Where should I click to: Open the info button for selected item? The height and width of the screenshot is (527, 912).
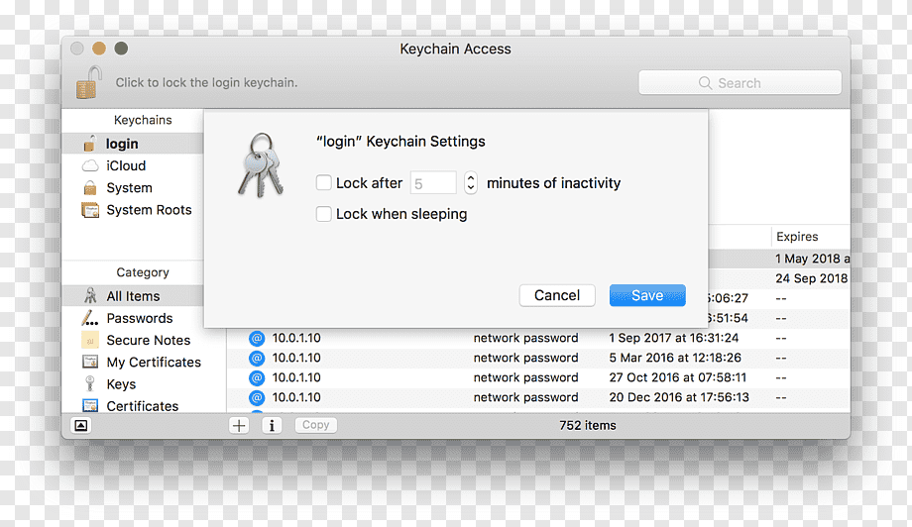pyautogui.click(x=272, y=425)
